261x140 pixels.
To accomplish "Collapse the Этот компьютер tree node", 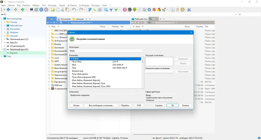I will pos(2,19).
